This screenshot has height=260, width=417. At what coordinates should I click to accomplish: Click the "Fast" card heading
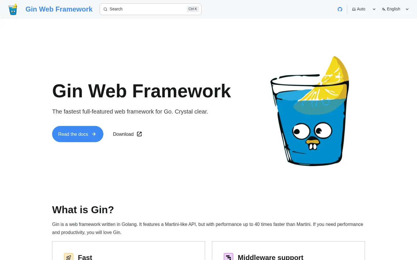pos(85,257)
